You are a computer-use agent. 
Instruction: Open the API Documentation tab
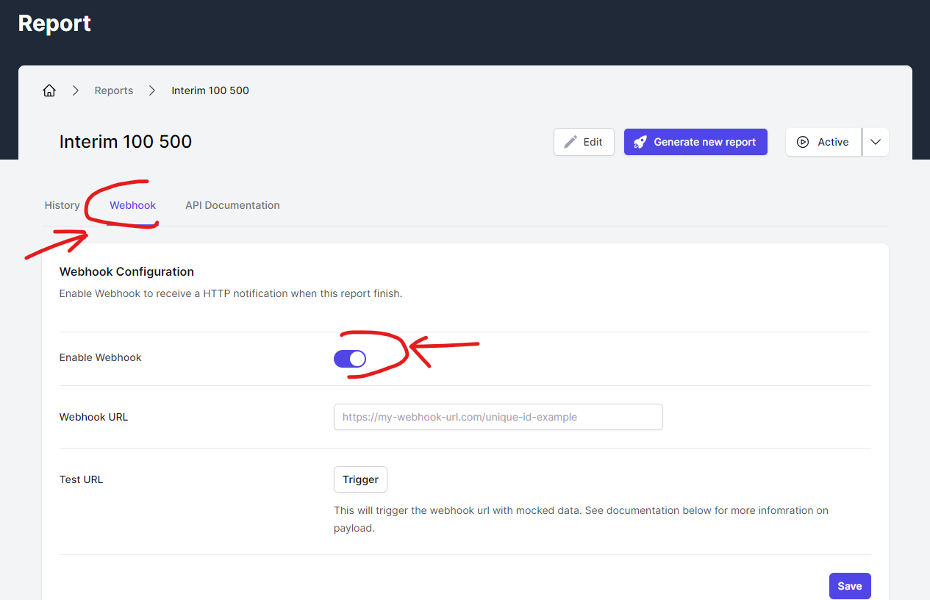pyautogui.click(x=232, y=205)
